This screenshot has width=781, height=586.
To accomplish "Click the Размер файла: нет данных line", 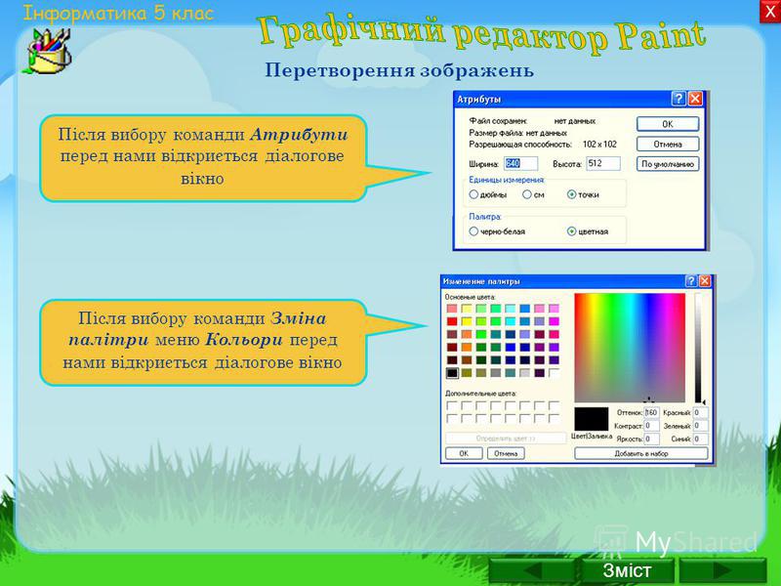I will point(518,133).
